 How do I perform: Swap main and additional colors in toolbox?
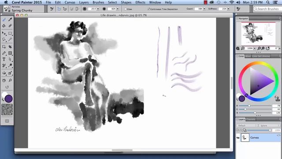[x=3, y=100]
